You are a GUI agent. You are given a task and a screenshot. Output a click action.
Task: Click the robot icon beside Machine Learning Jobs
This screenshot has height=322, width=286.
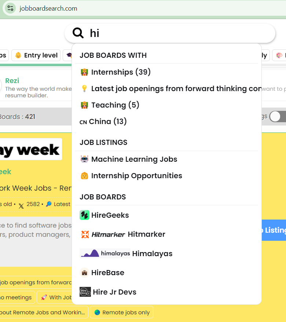click(x=84, y=159)
